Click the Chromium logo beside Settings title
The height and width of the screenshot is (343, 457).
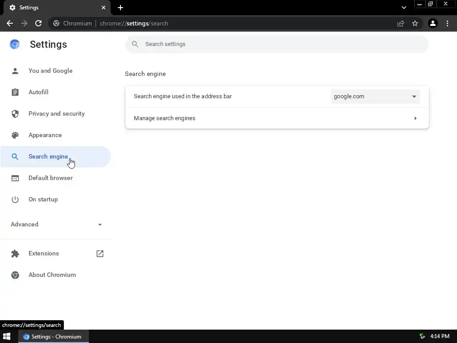point(15,44)
